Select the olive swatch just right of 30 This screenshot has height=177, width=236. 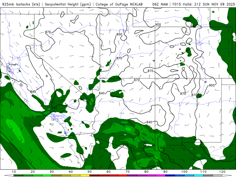tap(56, 176)
